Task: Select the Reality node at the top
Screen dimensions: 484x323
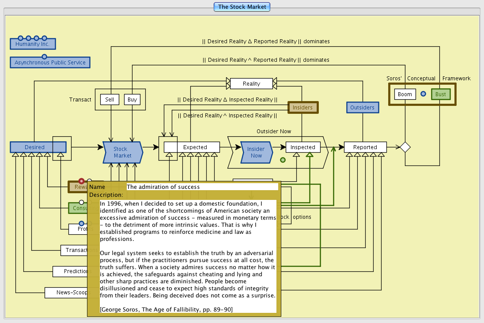Action: pos(251,83)
